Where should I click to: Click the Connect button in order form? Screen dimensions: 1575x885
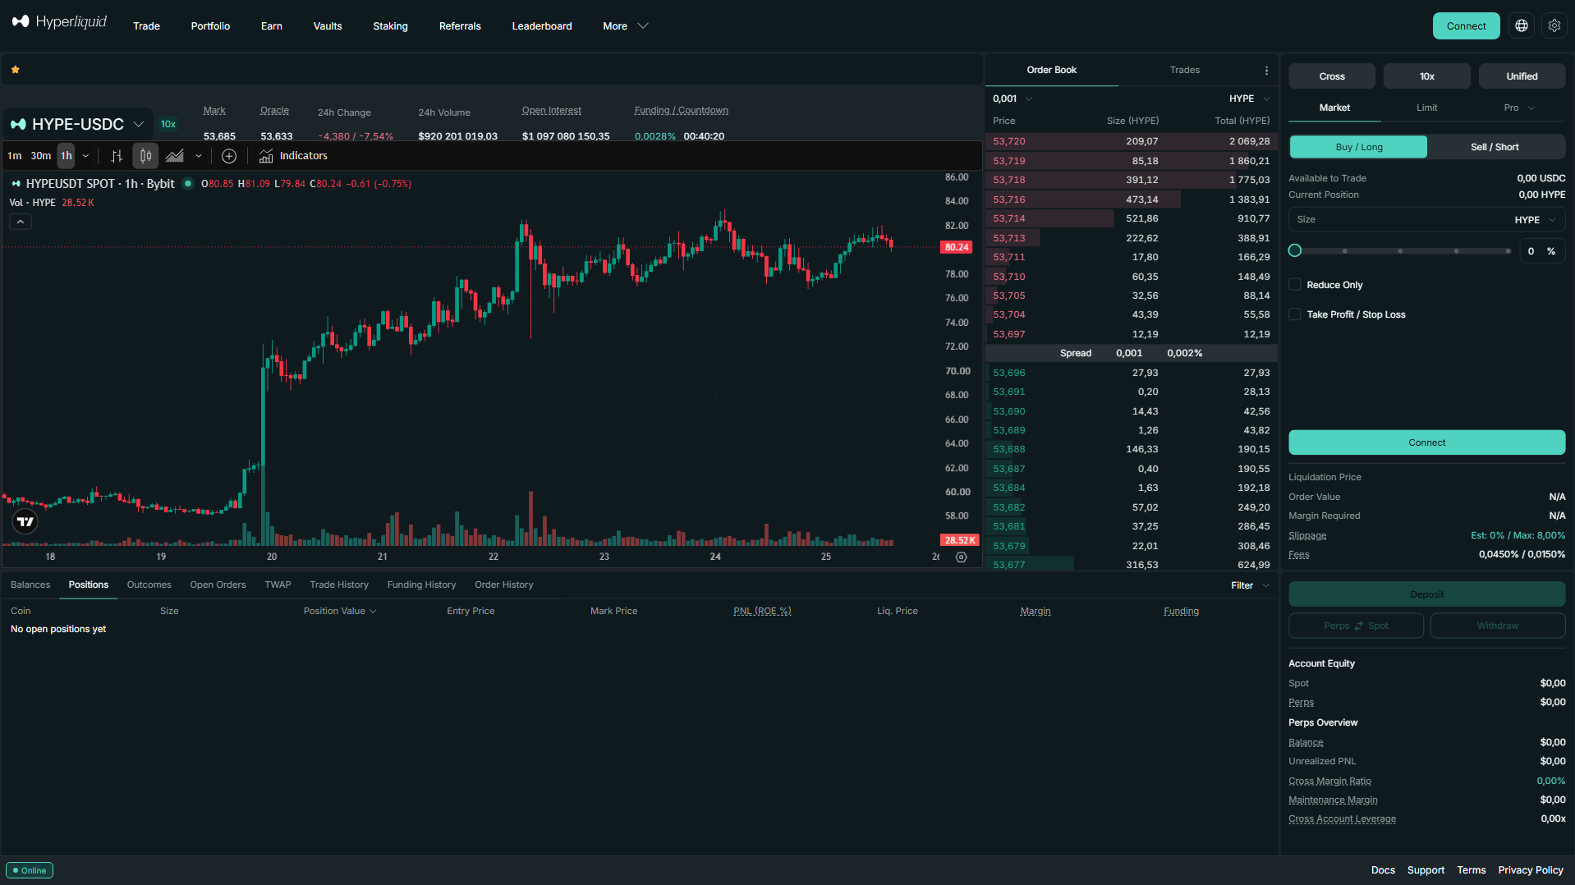click(x=1426, y=442)
